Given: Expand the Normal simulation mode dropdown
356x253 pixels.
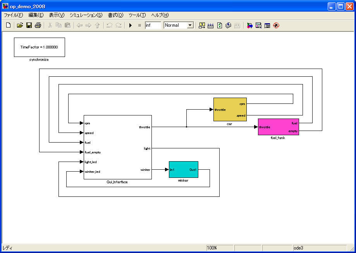Looking at the screenshot, I should click(190, 26).
